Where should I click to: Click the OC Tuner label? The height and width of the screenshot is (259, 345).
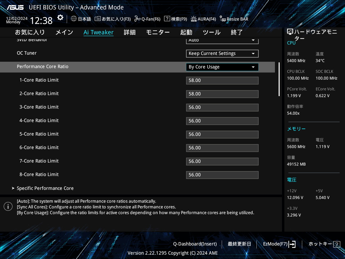pyautogui.click(x=27, y=53)
